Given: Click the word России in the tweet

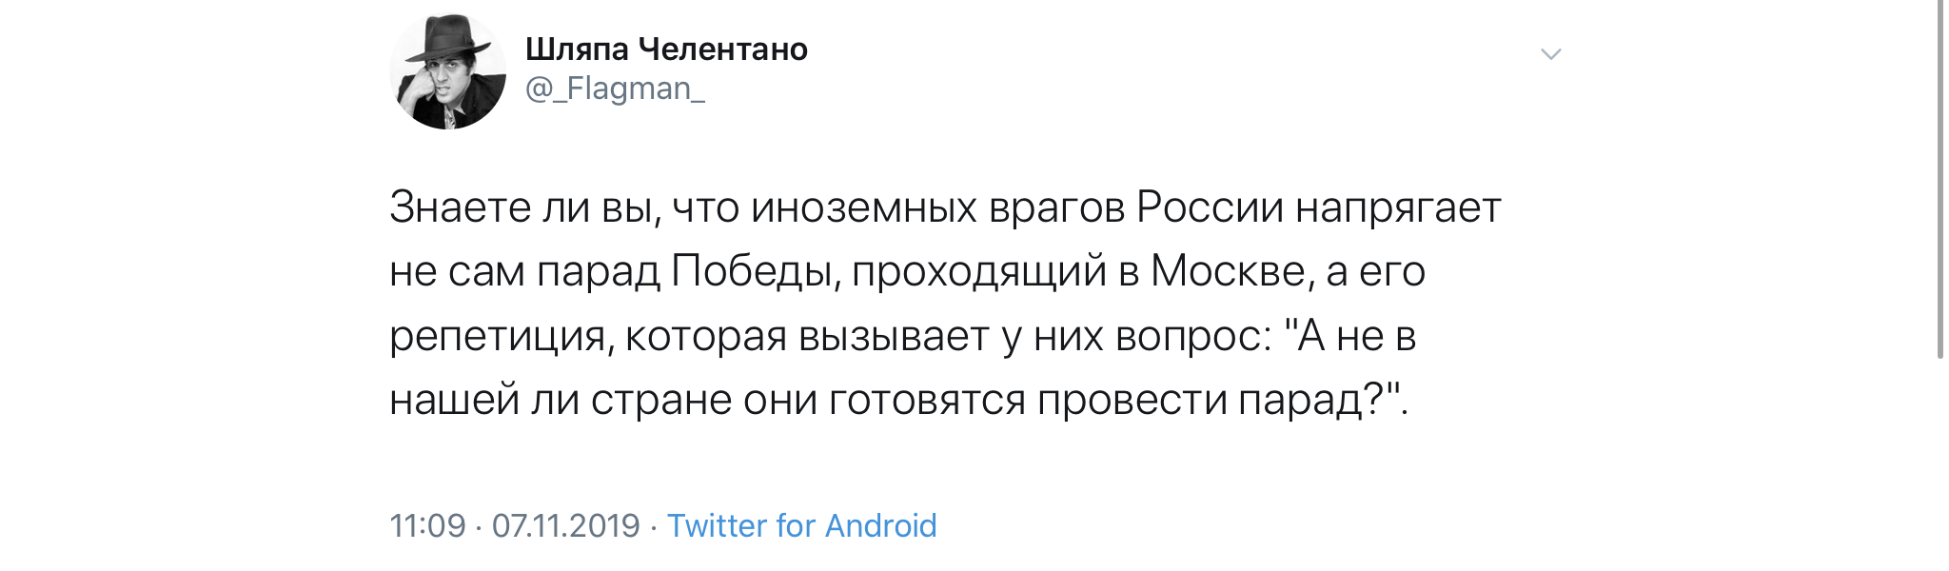Looking at the screenshot, I should pyautogui.click(x=1211, y=207).
